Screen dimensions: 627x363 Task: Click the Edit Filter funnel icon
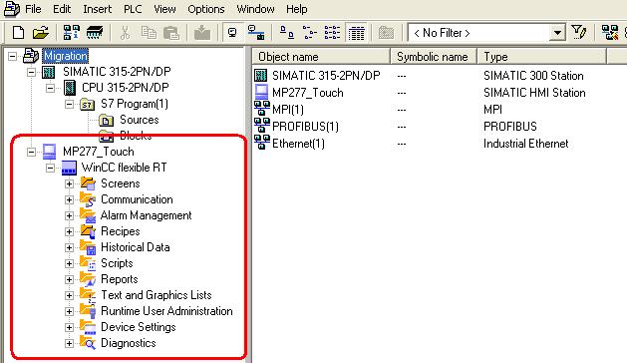578,32
